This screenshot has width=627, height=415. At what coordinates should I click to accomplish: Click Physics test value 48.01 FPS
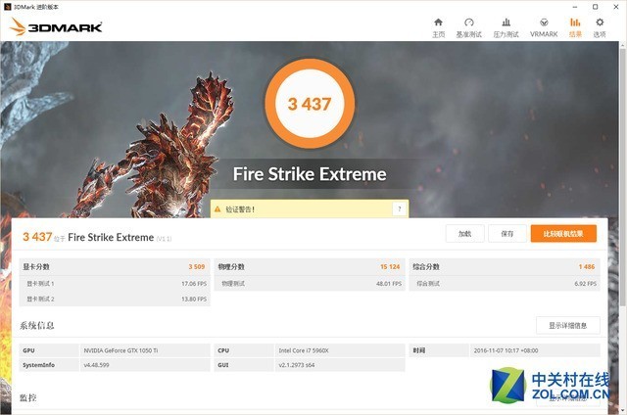(389, 283)
